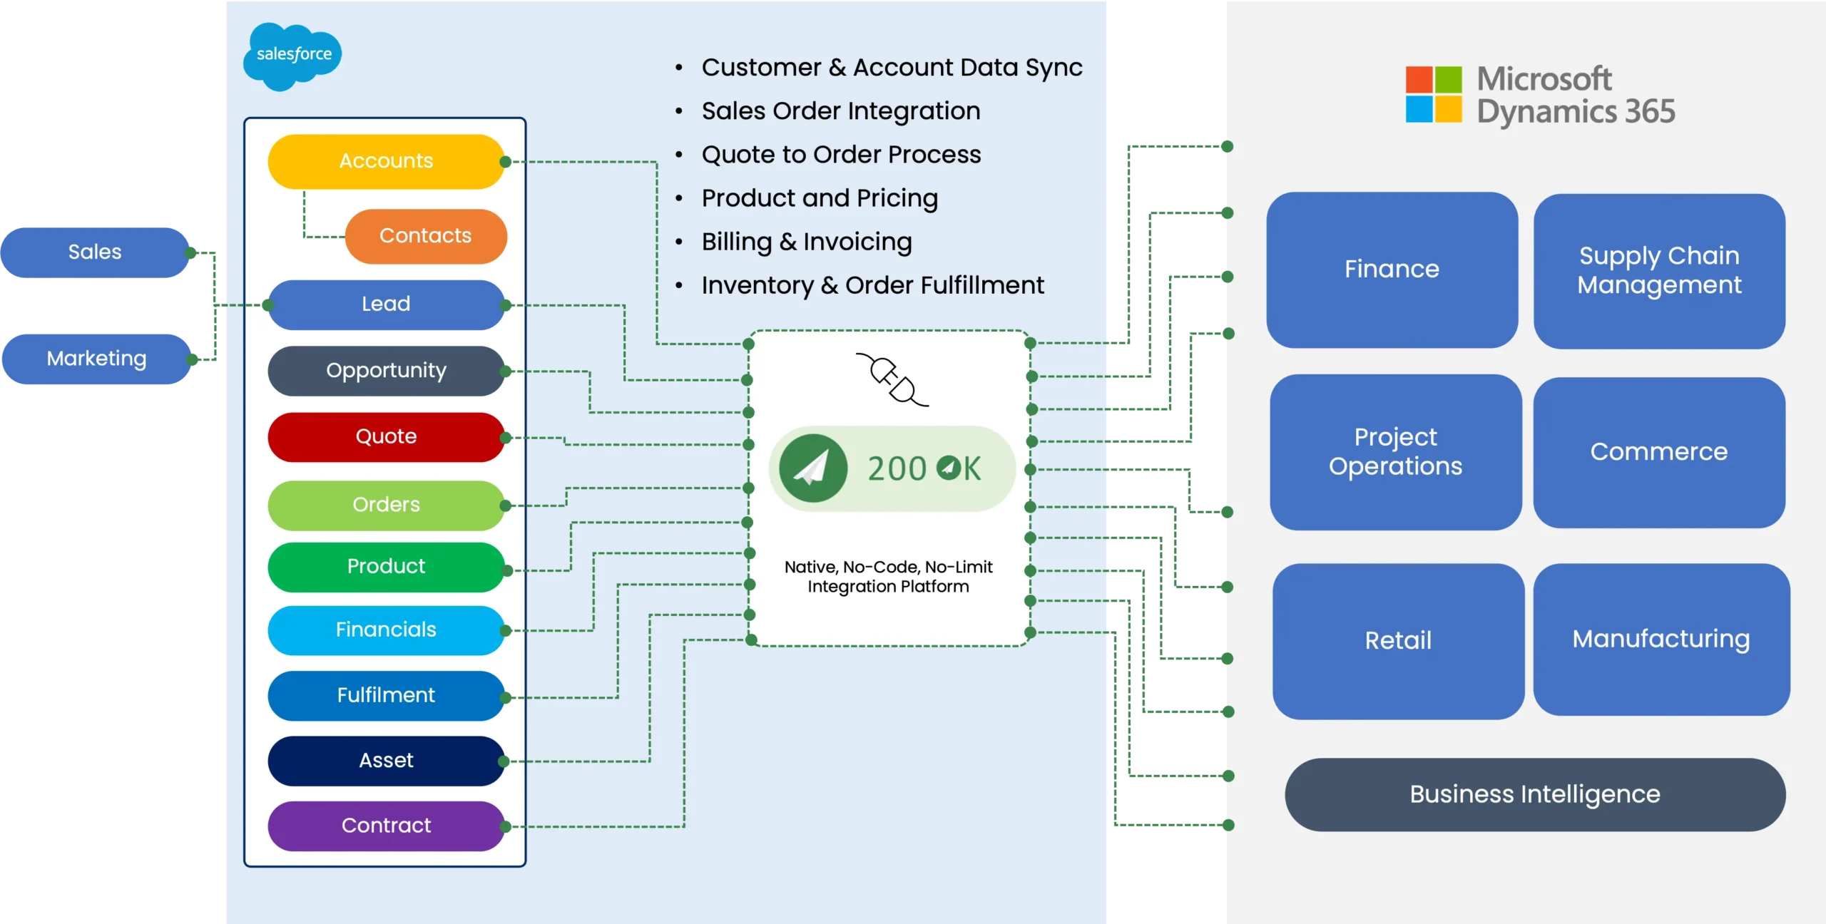Click the Microsoft four-square logo
This screenshot has width=1826, height=924.
[x=1434, y=94]
